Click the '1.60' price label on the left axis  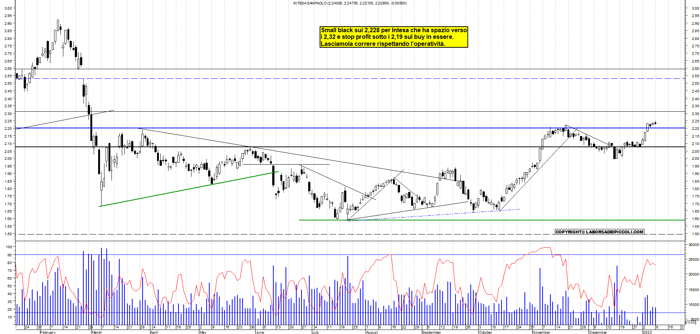pyautogui.click(x=8, y=219)
